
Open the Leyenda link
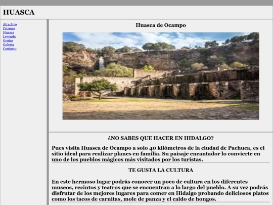[9, 36]
